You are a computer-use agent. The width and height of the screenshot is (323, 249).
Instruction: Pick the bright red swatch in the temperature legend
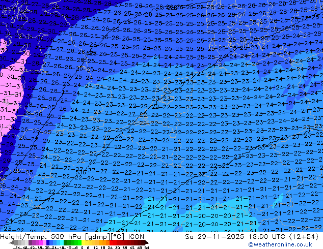111,243
